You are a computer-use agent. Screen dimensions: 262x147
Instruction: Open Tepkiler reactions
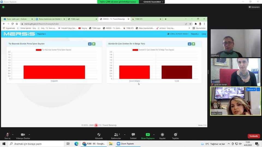[x=175, y=135]
